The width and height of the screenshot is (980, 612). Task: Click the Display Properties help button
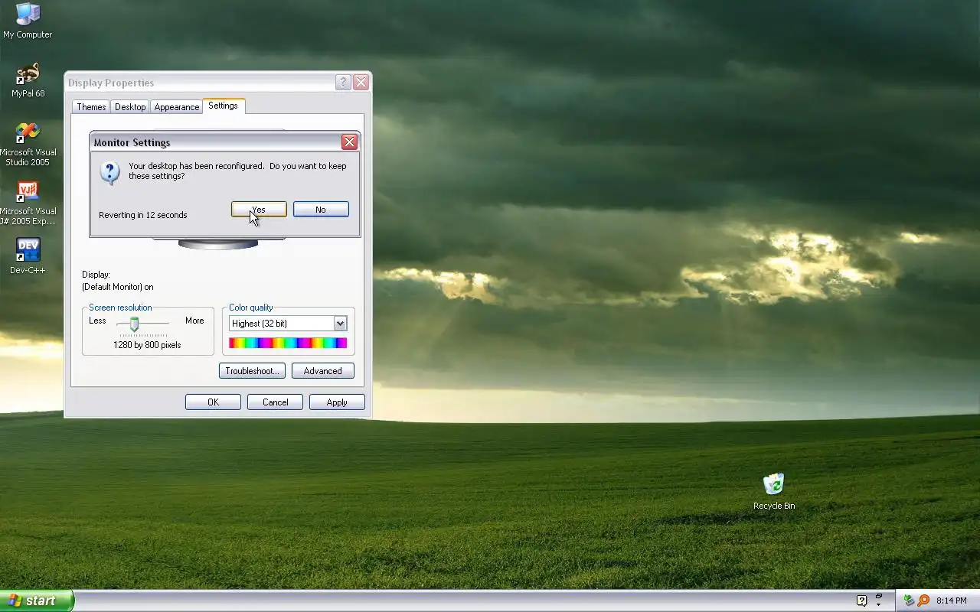[x=343, y=83]
